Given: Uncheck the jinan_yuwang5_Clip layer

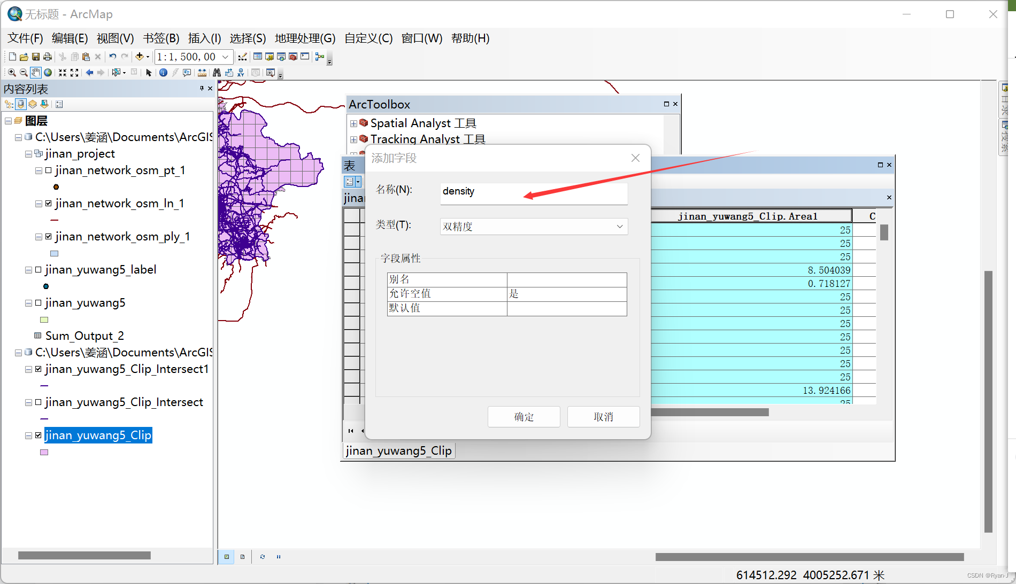Looking at the screenshot, I should point(39,435).
